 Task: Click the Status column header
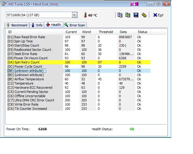coord(143,32)
